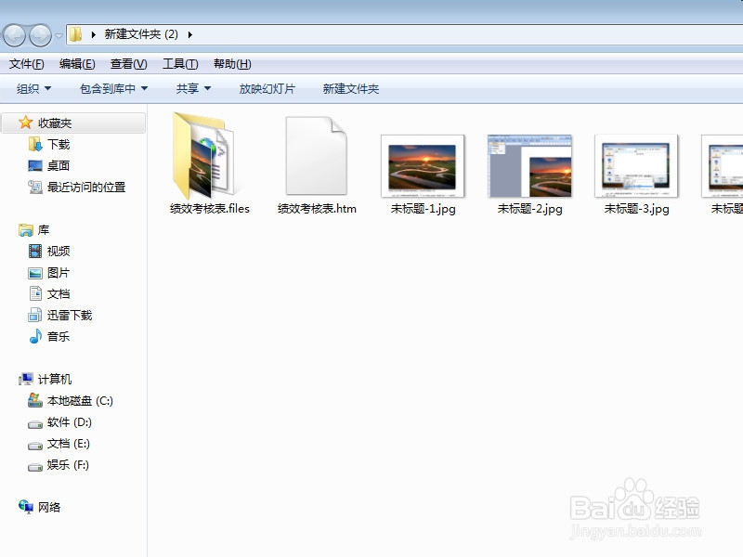Open 下载 in favorites

(59, 145)
